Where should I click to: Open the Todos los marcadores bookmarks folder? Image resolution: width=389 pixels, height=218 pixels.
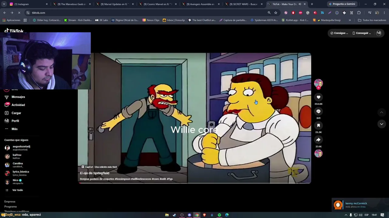tap(372, 20)
